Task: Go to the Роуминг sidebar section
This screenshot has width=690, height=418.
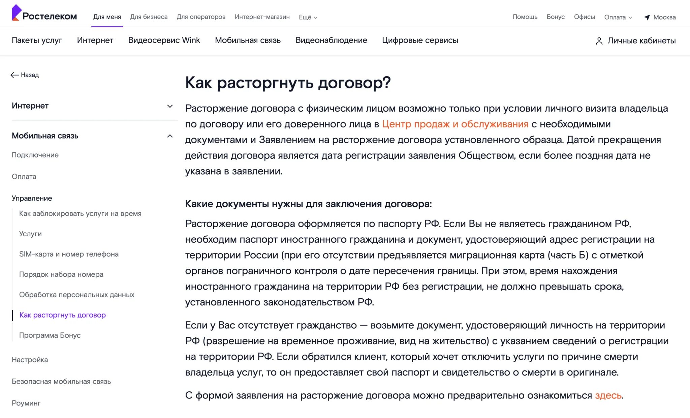Action: click(x=26, y=403)
